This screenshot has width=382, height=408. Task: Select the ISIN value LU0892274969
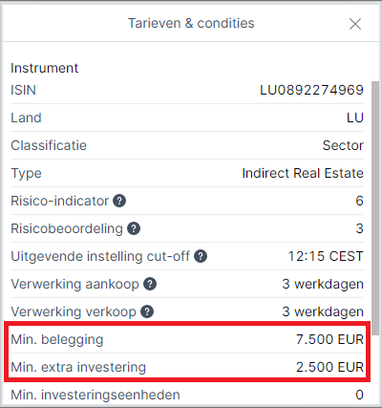pos(311,90)
